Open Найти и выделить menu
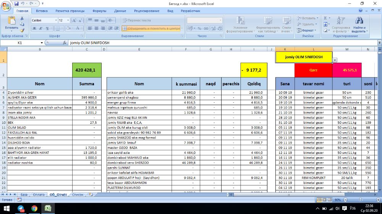Viewport: 382px width, 214px height. 359,24
